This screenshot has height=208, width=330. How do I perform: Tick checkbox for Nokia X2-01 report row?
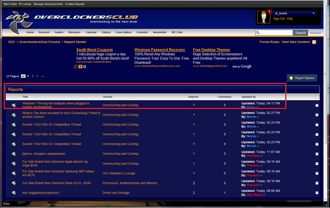[317, 183]
